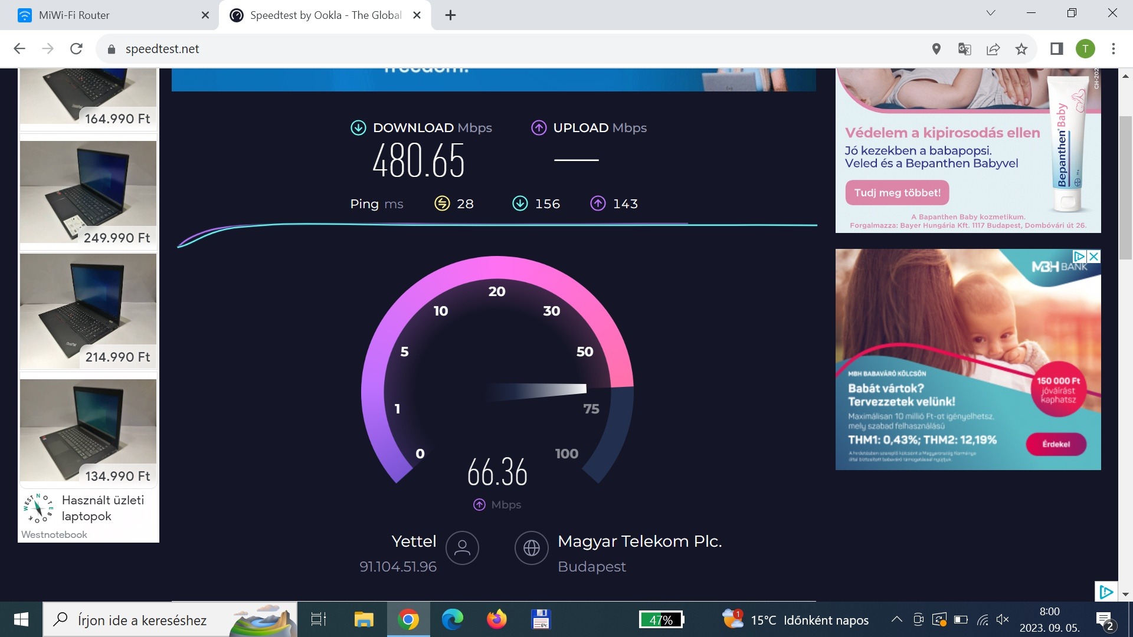Open Chrome's three-dot menu

click(1113, 49)
